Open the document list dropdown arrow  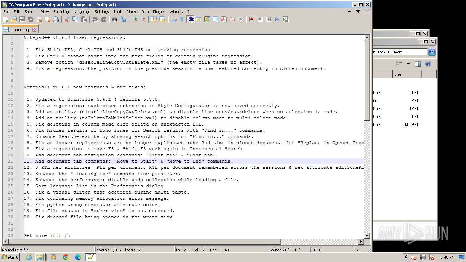click(x=358, y=12)
